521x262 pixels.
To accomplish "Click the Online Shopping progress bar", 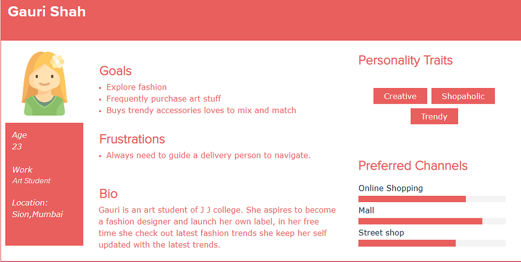I will pyautogui.click(x=431, y=199).
